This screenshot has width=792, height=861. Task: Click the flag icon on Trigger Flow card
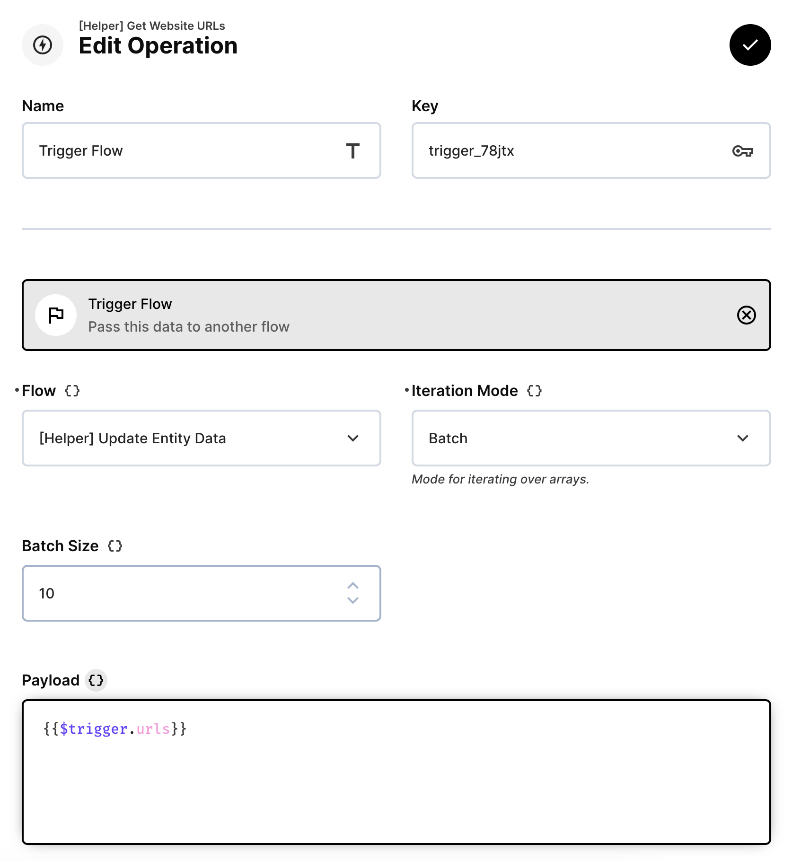click(x=56, y=315)
